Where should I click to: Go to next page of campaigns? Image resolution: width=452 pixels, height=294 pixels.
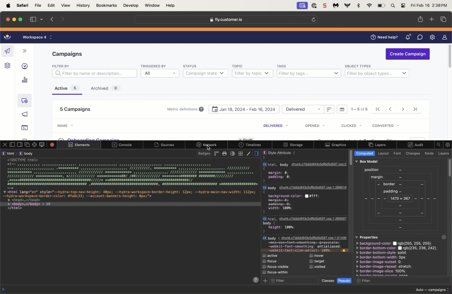(403, 109)
